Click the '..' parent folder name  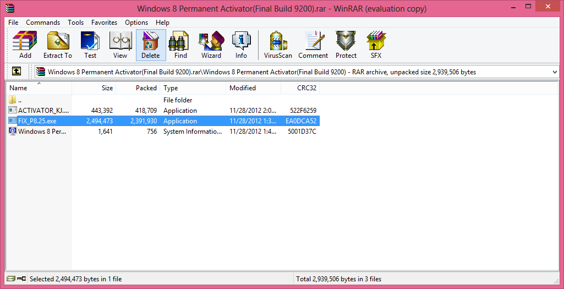click(20, 100)
